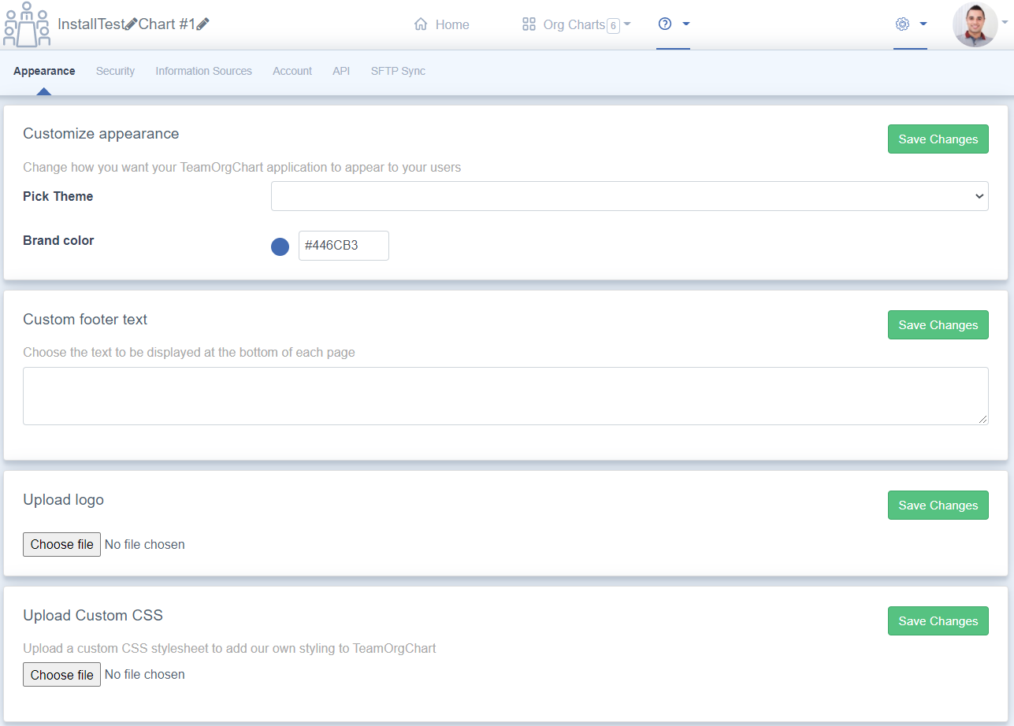1014x726 pixels.
Task: Open the settings gear menu
Action: click(902, 24)
